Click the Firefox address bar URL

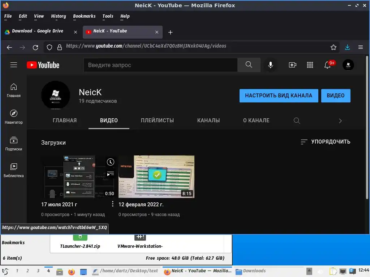click(x=146, y=46)
